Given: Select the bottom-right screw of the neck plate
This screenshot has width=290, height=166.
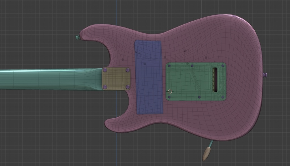Looking at the screenshot, I should pos(127,87).
